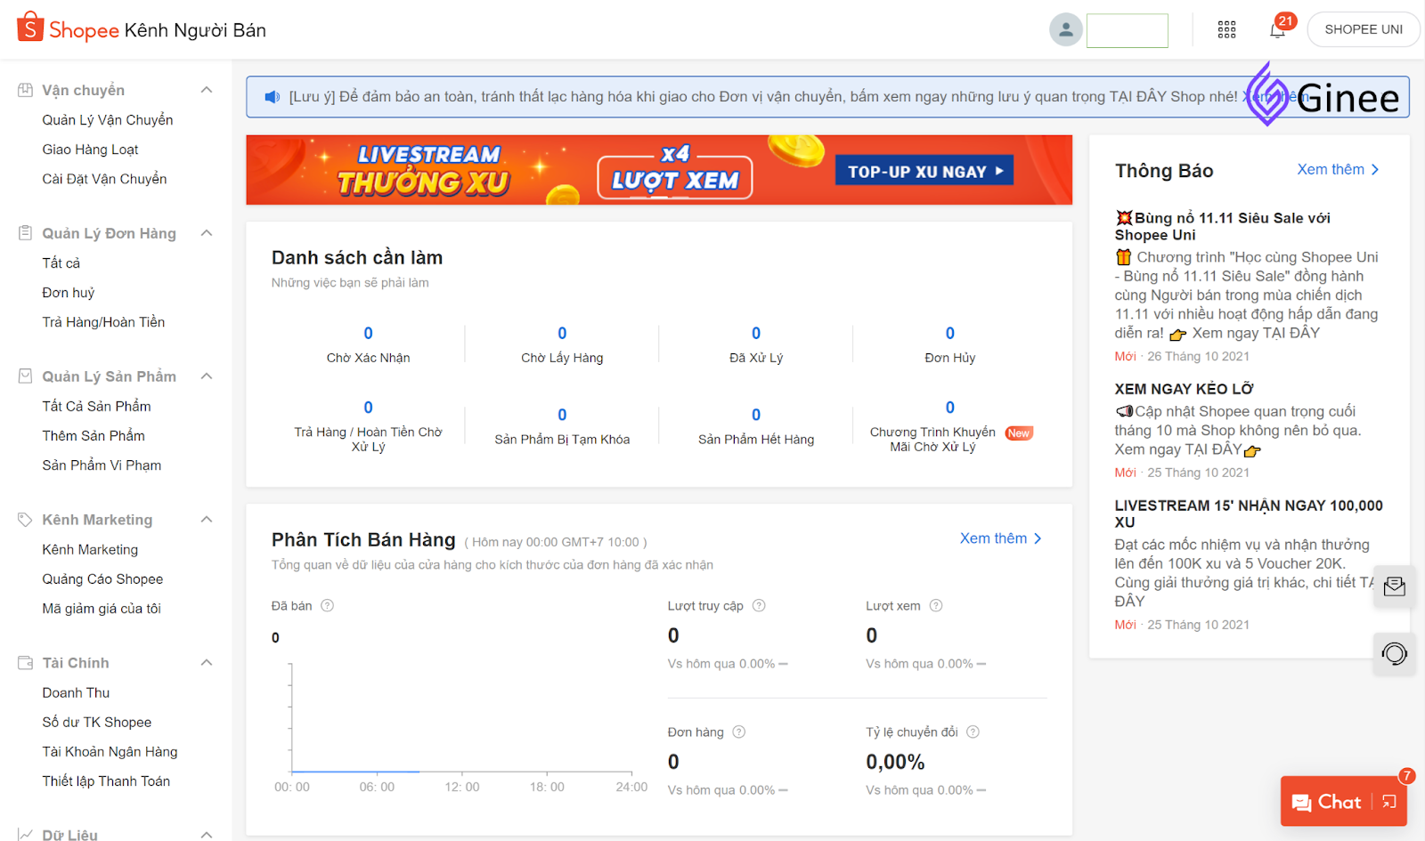Click the Dữ Liệu chart icon
Screen dimensions: 1425x841
tap(26, 835)
